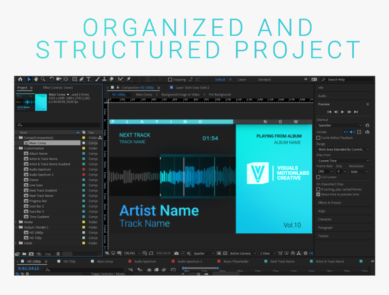Image resolution: width=389 pixels, height=295 pixels.
Task: Select the Hand tool
Action: [x=36, y=79]
